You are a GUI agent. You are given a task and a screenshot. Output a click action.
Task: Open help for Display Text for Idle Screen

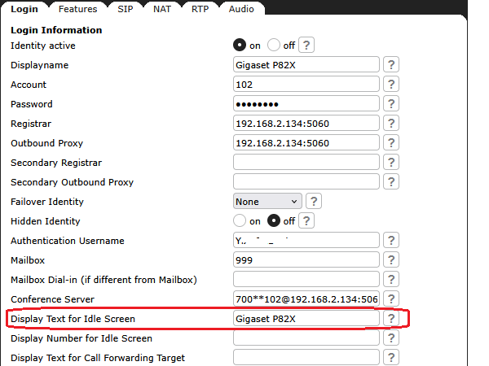coord(391,319)
